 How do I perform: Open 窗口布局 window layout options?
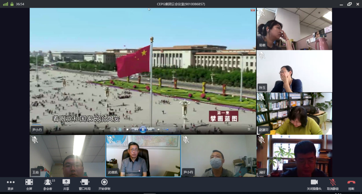pyautogui.click(x=84, y=184)
